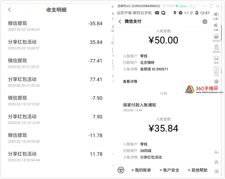Click the 12:45 chat timestamp
The height and width of the screenshot is (179, 225).
tap(163, 93)
